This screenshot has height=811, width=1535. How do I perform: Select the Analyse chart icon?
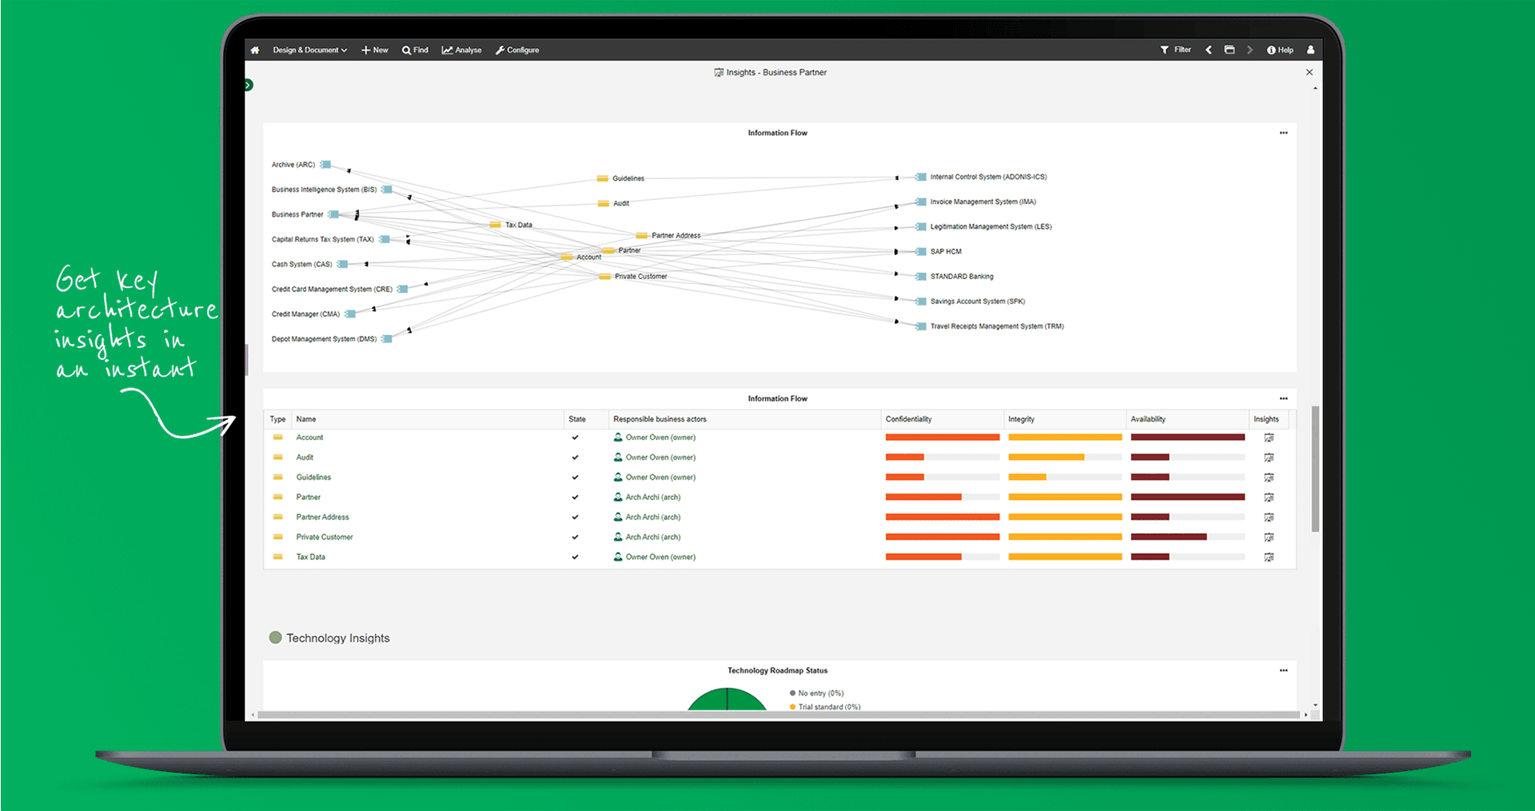click(x=448, y=50)
